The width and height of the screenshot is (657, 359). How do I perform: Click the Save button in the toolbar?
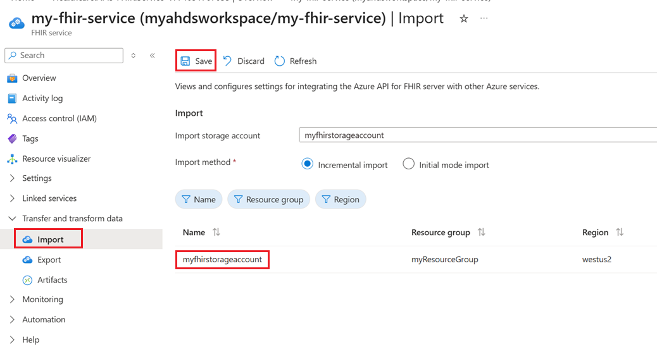(x=196, y=61)
